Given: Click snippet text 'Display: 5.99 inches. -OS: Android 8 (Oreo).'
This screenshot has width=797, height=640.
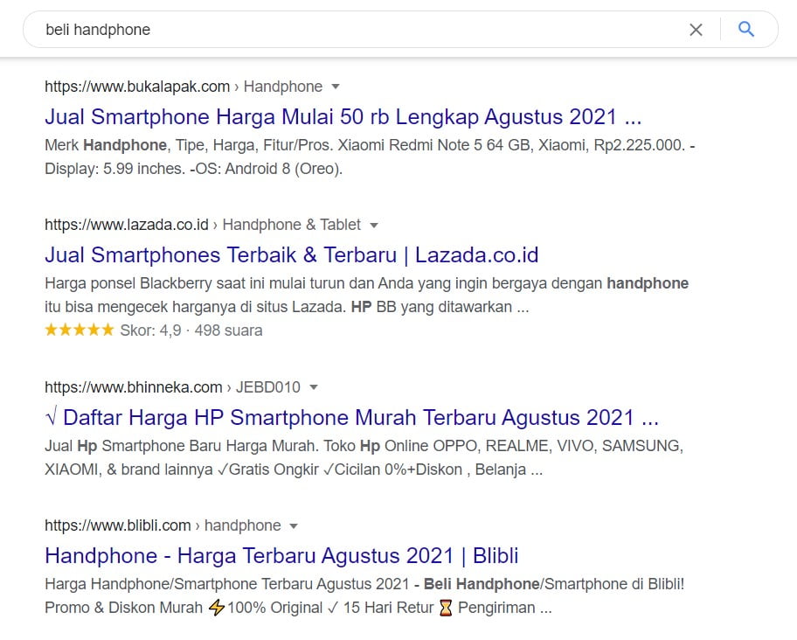Looking at the screenshot, I should 194,169.
